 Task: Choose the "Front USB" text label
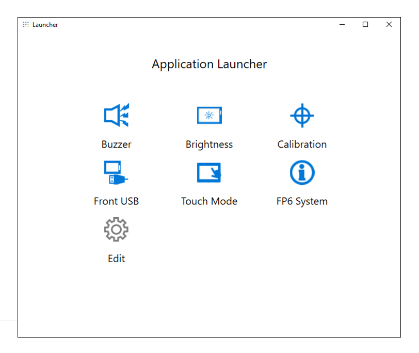coord(116,201)
